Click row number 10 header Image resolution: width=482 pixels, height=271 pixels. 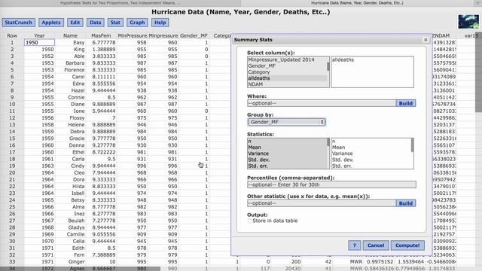[12, 104]
